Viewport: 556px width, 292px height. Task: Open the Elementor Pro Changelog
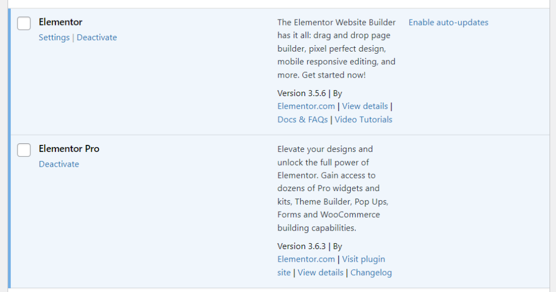371,272
